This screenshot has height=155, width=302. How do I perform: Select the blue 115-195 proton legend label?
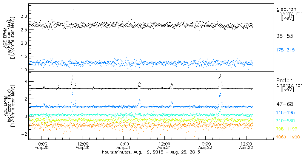[285, 113]
